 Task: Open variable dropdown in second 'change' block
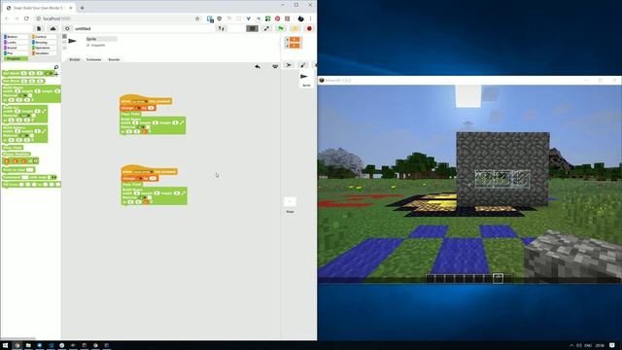pyautogui.click(x=140, y=179)
